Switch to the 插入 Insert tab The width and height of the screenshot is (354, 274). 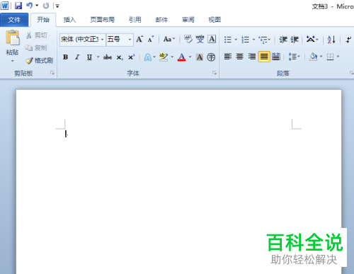69,20
